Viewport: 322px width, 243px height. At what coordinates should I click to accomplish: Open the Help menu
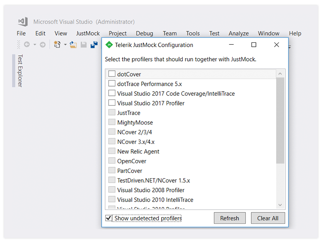pyautogui.click(x=295, y=33)
